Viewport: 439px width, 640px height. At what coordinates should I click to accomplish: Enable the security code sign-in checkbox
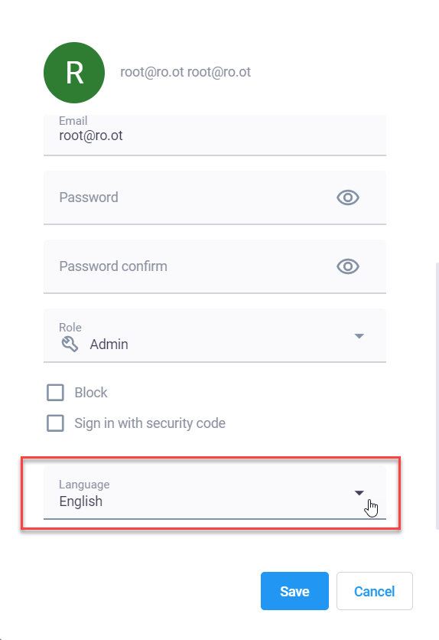pyautogui.click(x=55, y=423)
